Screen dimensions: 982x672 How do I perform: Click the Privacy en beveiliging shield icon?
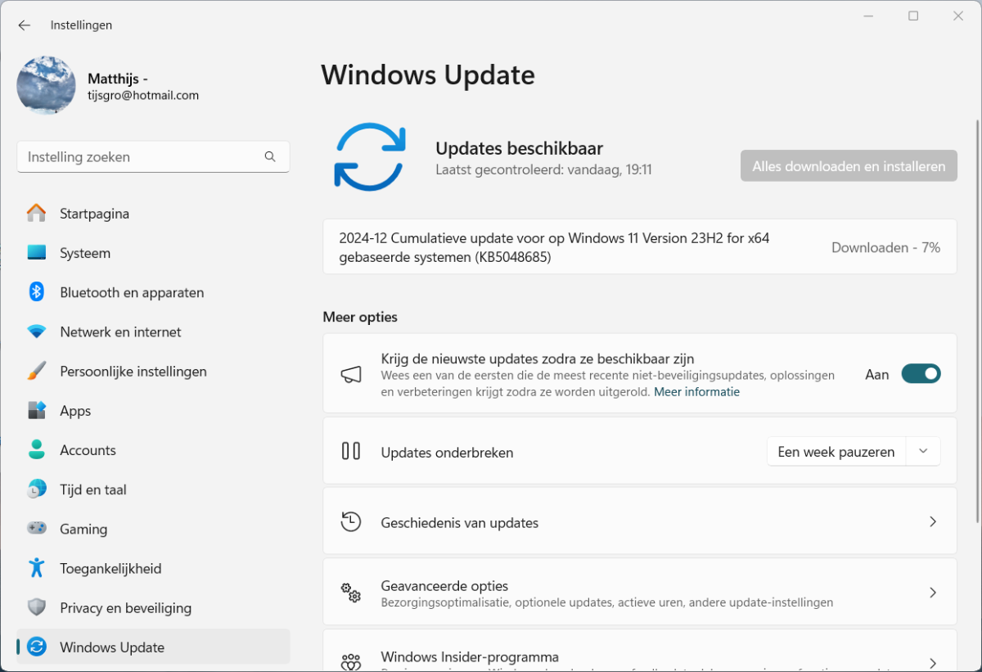pos(36,607)
